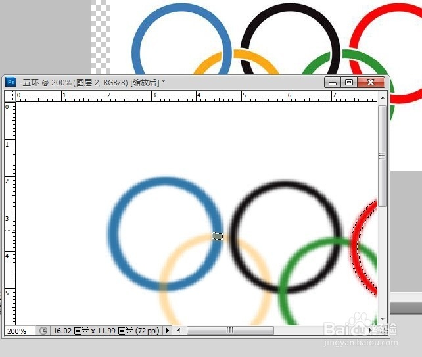Click the vertical scrollbar thumb

point(382,156)
